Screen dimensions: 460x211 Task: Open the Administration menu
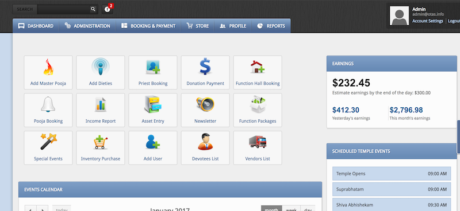(87, 26)
